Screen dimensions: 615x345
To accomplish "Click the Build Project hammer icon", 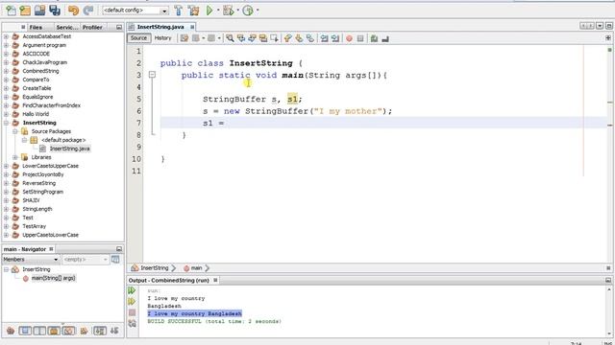I will 179,11.
